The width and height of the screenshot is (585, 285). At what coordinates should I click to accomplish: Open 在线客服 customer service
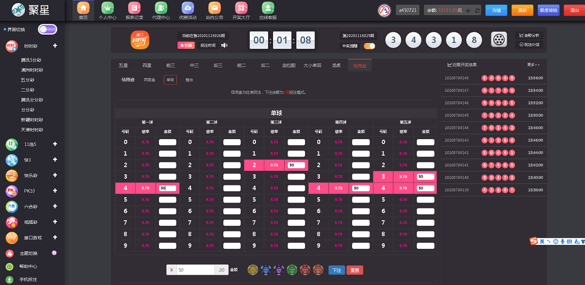click(x=268, y=10)
